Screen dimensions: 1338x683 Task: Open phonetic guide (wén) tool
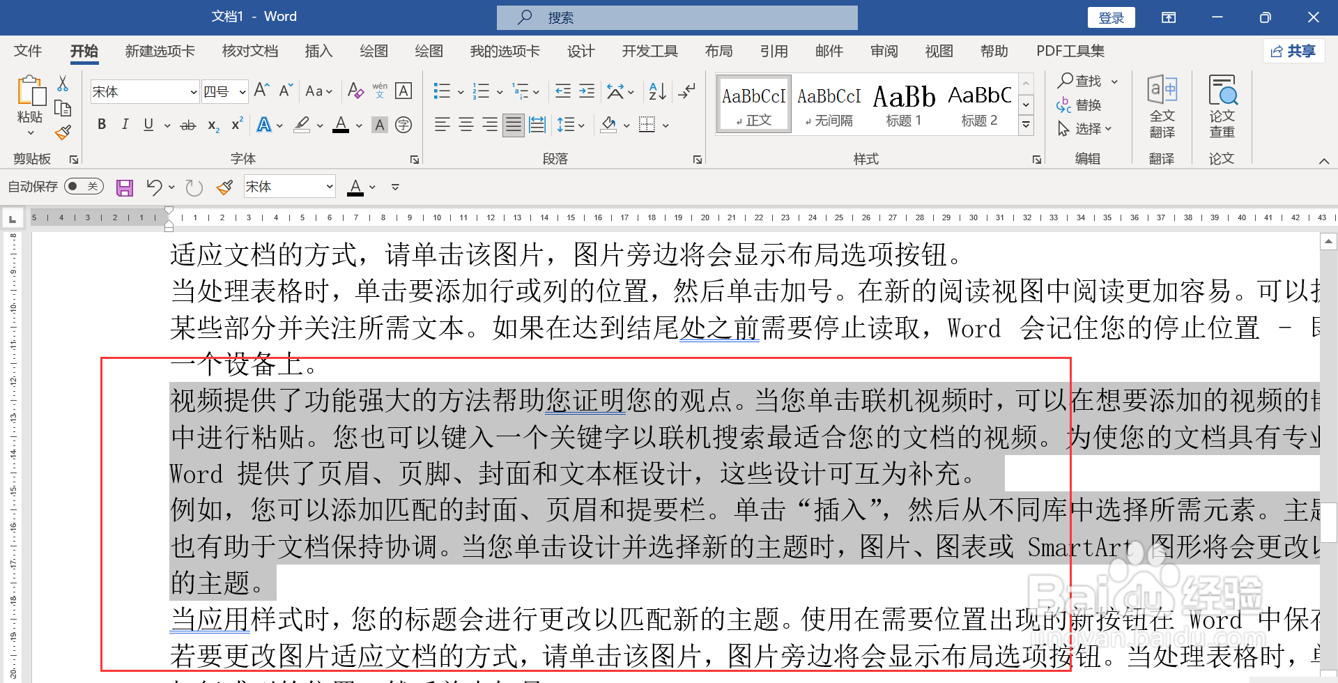pyautogui.click(x=380, y=91)
